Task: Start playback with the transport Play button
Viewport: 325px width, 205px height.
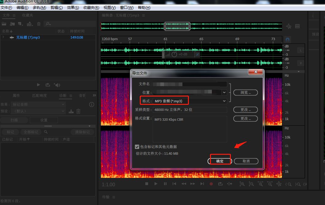Action: tap(156, 184)
